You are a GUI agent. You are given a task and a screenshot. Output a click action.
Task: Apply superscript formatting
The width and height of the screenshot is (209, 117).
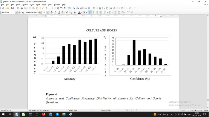(67, 12)
